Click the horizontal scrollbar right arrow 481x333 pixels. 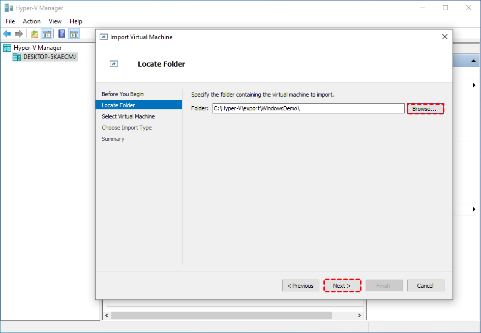point(359,315)
